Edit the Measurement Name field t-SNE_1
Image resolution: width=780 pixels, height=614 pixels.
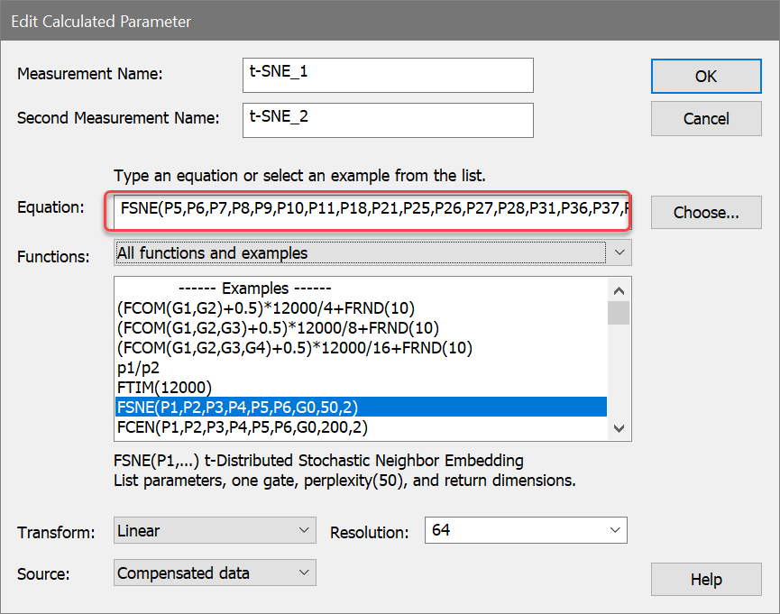[388, 76]
